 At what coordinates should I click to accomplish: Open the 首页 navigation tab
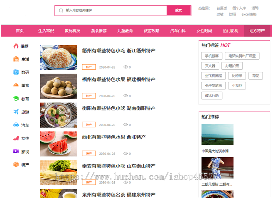pyautogui.click(x=20, y=31)
